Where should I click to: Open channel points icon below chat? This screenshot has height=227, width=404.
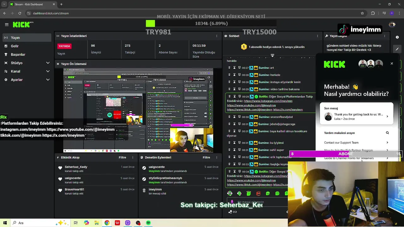pyautogui.click(x=230, y=212)
